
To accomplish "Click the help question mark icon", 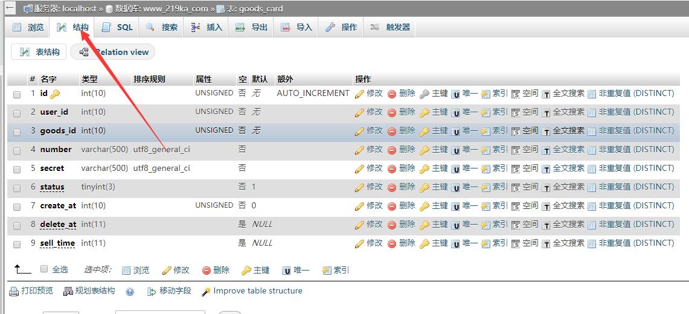I will point(130,292).
